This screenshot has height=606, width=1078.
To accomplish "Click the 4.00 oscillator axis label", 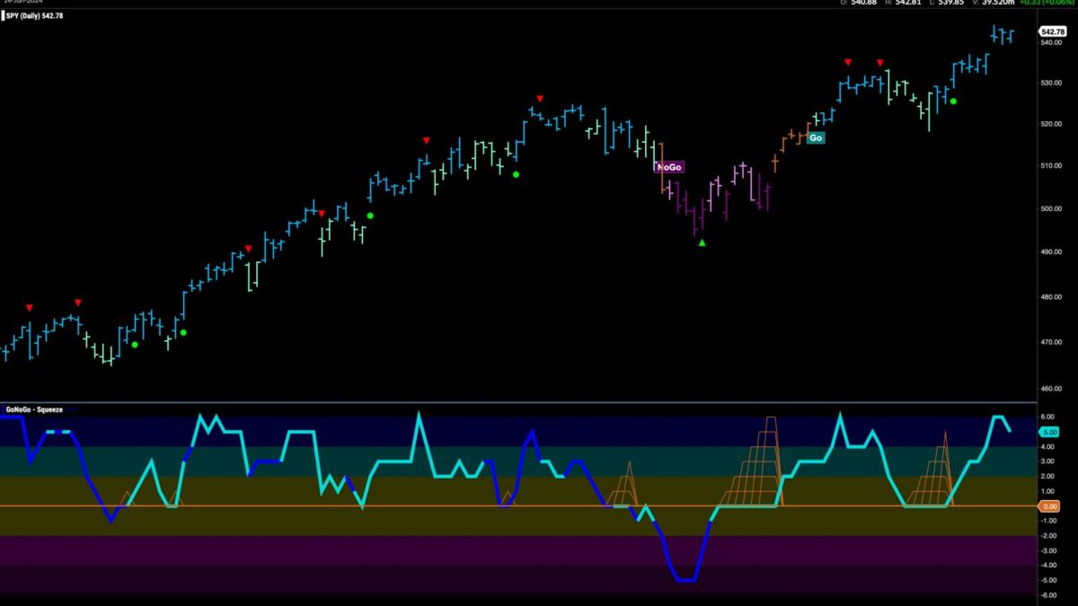I will (1047, 446).
